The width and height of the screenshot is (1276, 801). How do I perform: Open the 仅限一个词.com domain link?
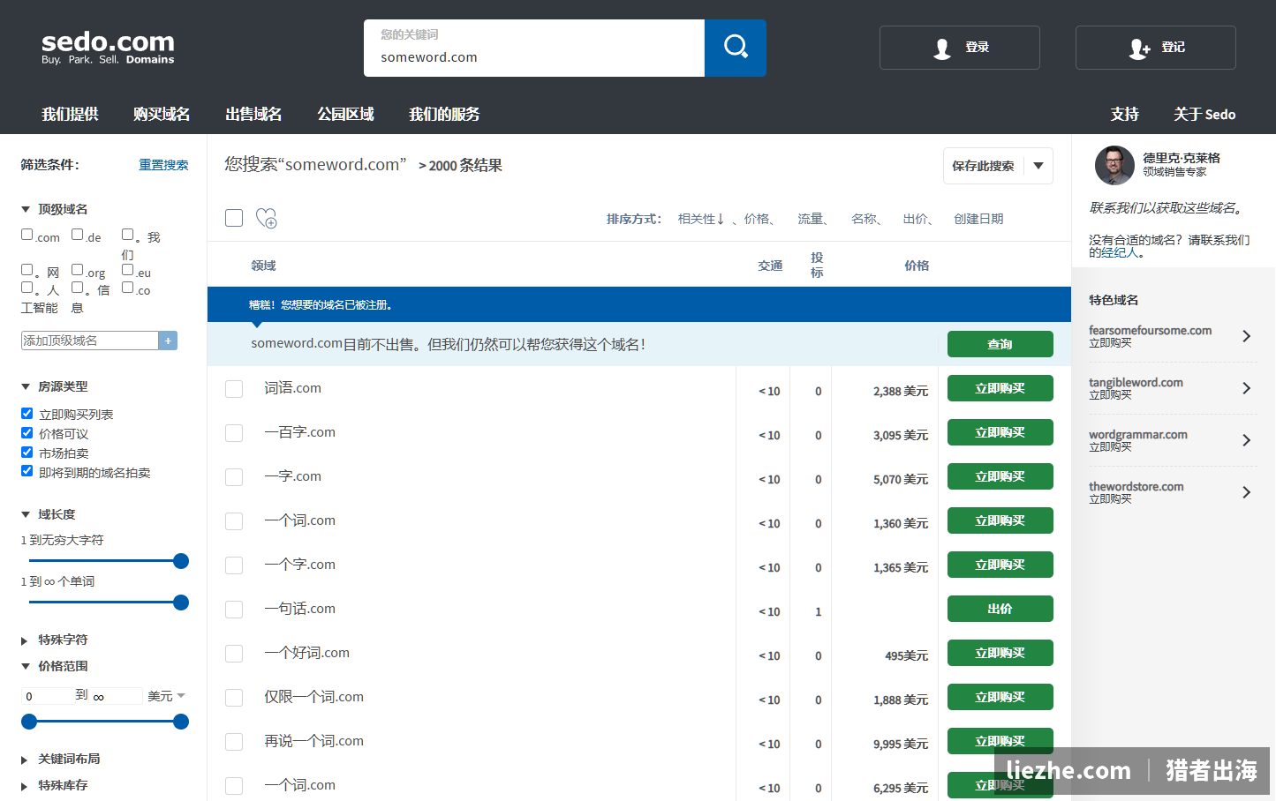pos(313,697)
